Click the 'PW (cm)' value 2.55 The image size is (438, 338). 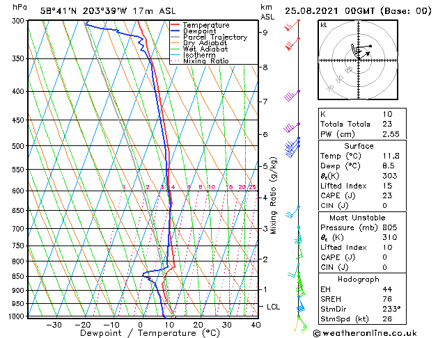point(391,134)
